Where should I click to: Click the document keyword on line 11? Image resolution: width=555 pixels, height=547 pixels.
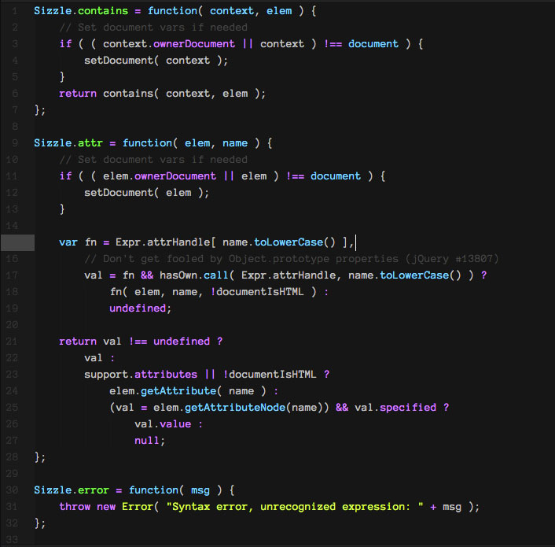[x=336, y=176]
